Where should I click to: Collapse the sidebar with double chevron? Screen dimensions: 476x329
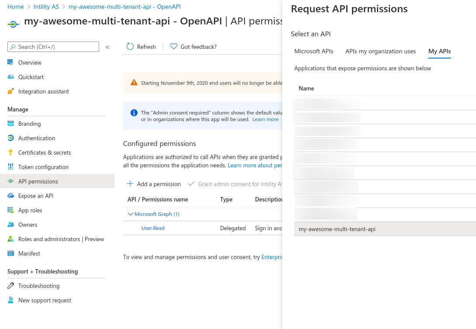pyautogui.click(x=107, y=47)
